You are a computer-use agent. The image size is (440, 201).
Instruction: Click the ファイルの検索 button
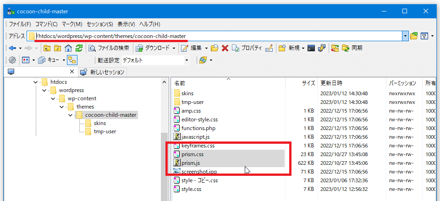pyautogui.click(x=109, y=48)
